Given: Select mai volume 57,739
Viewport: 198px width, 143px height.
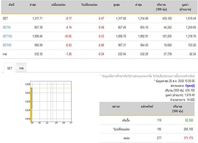Looking at the screenshot, I should pos(168,54).
